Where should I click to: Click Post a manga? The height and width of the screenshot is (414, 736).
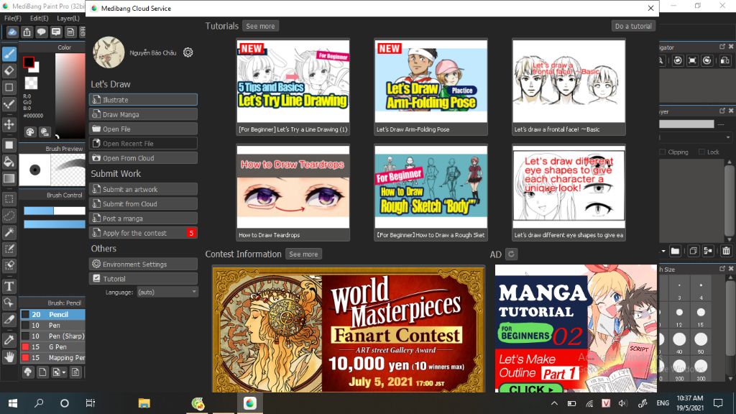pos(143,218)
